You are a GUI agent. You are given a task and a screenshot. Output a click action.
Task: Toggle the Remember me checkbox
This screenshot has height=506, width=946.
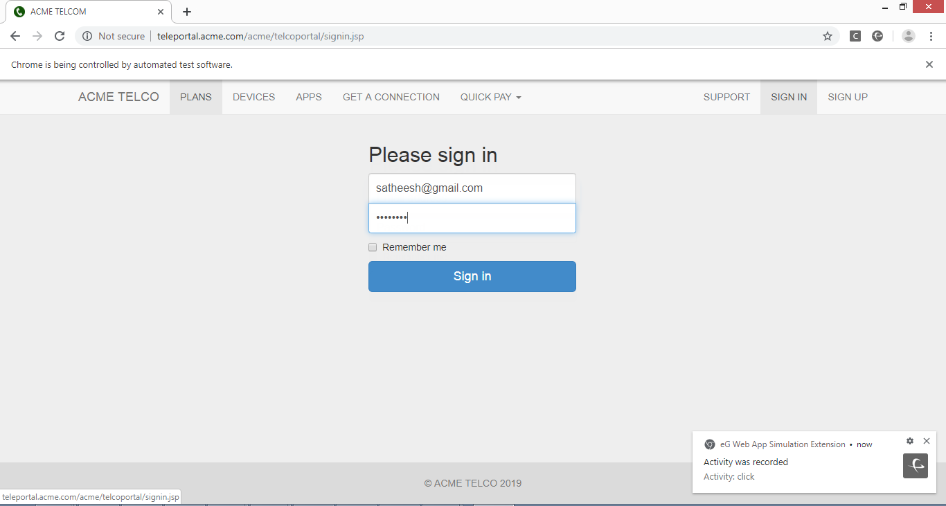pos(373,247)
